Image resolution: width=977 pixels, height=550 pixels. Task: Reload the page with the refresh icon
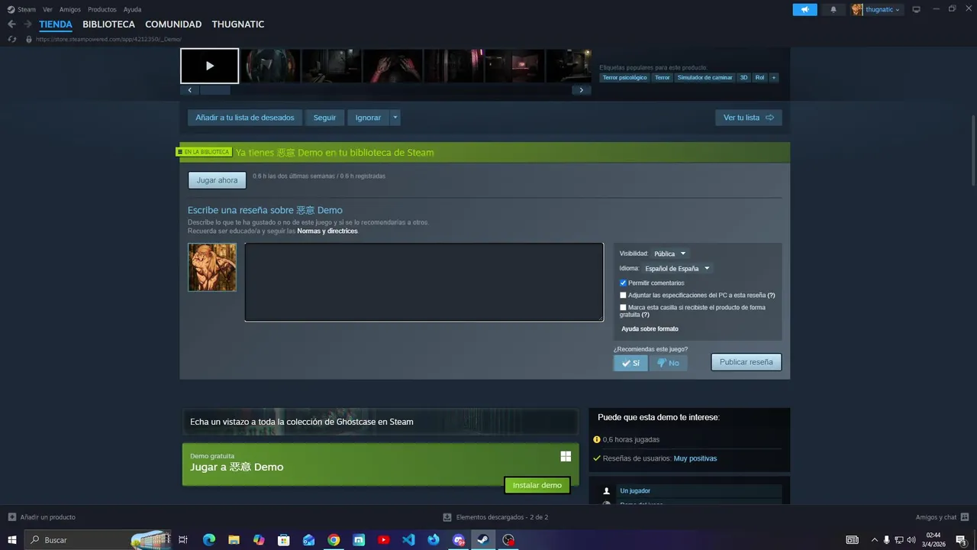pyautogui.click(x=11, y=39)
